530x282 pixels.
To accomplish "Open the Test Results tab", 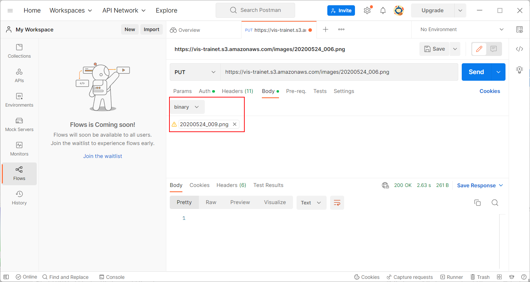I will tap(269, 185).
